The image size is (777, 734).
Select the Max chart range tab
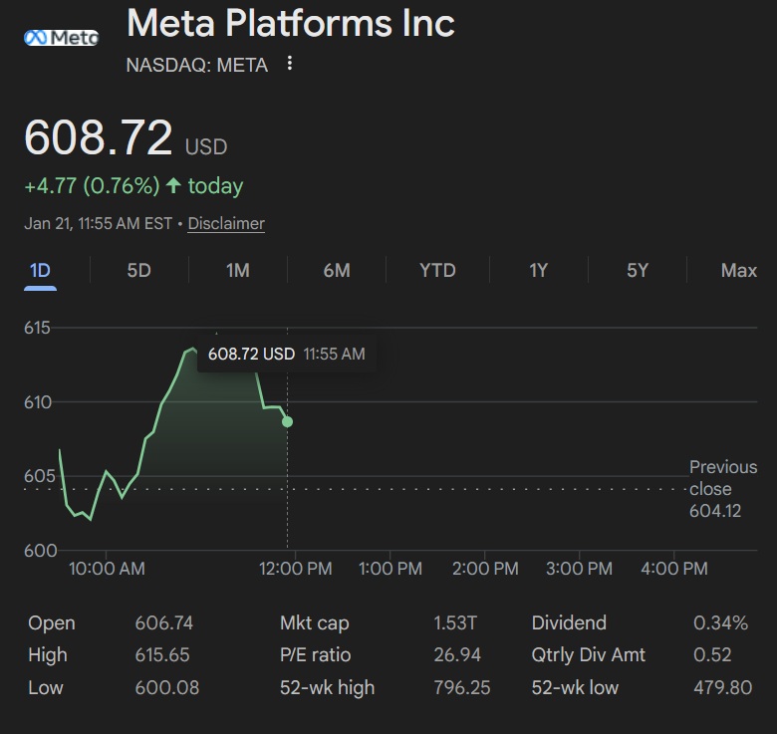tap(738, 270)
